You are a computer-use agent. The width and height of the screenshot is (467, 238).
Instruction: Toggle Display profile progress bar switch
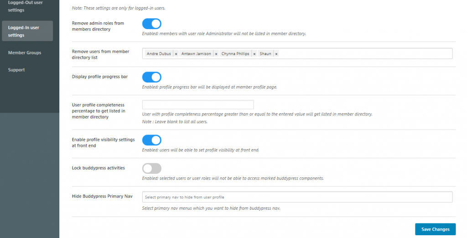click(152, 77)
